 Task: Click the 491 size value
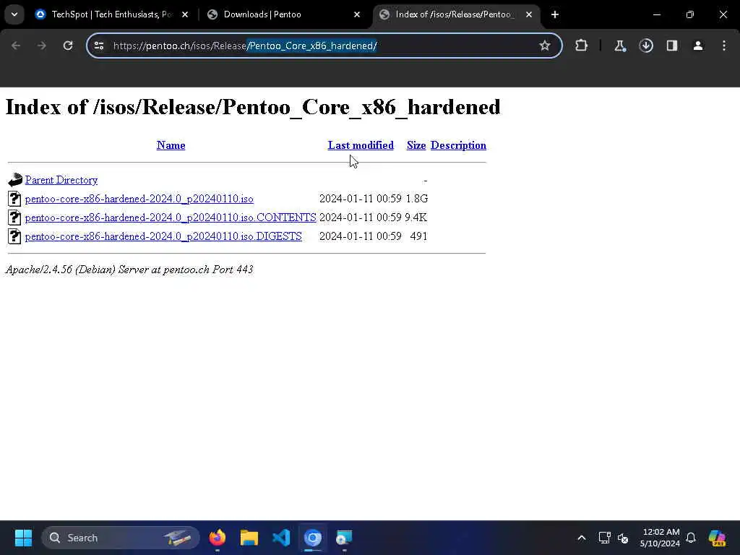click(418, 236)
